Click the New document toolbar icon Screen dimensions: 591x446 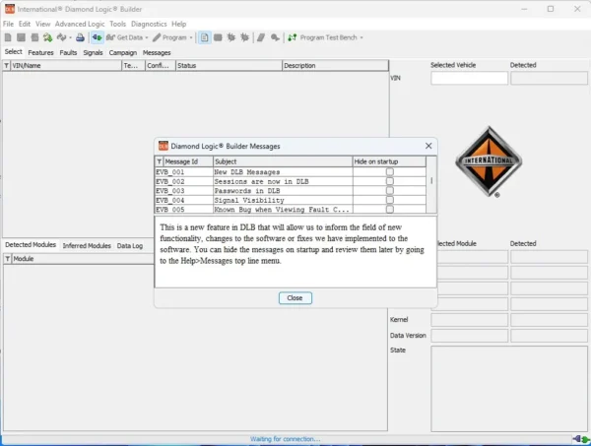[x=8, y=37]
